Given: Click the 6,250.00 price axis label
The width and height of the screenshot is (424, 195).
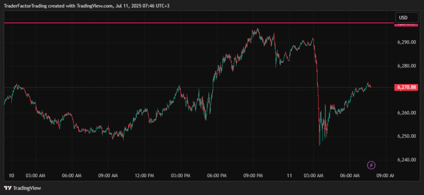Looking at the screenshot, I should pyautogui.click(x=407, y=136).
